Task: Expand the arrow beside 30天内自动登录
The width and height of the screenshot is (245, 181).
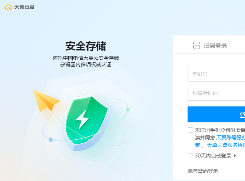Action: 235,155
